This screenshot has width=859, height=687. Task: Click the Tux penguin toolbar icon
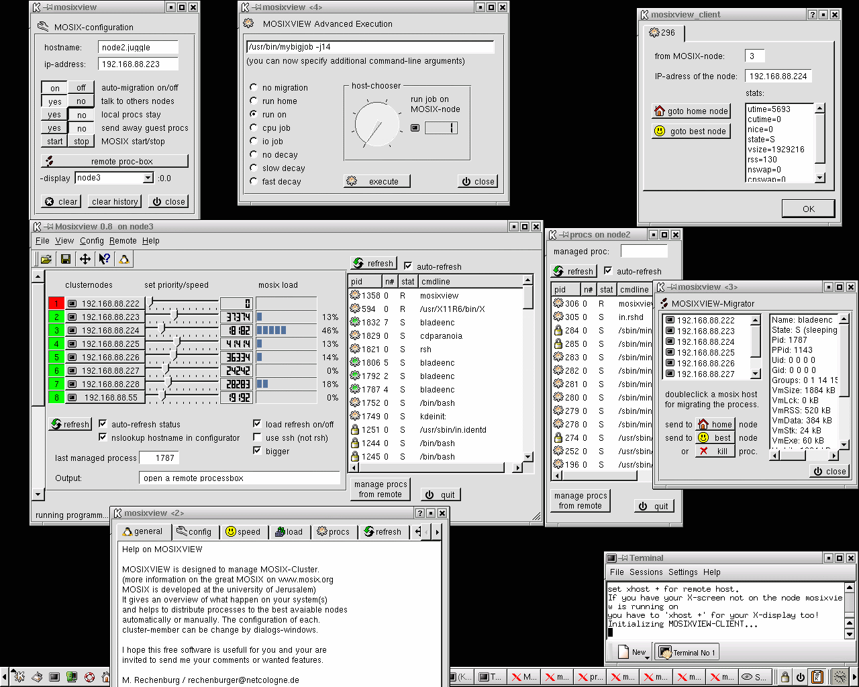(x=123, y=259)
